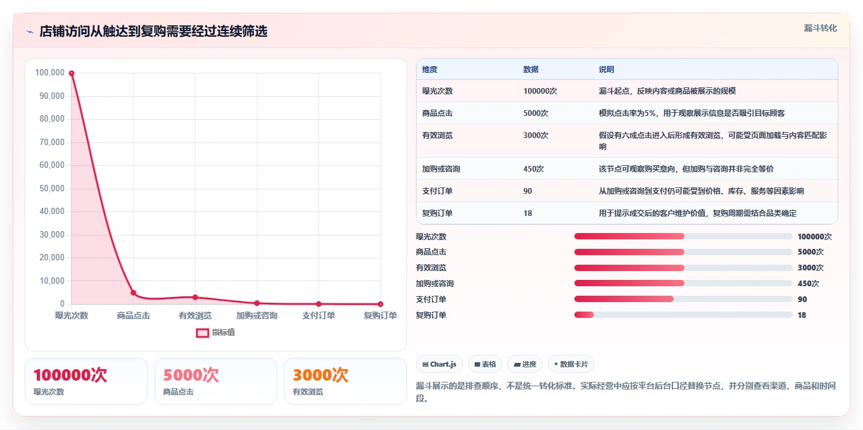Click the 曝光次数 x-axis label
The image size is (863, 430).
(x=72, y=315)
